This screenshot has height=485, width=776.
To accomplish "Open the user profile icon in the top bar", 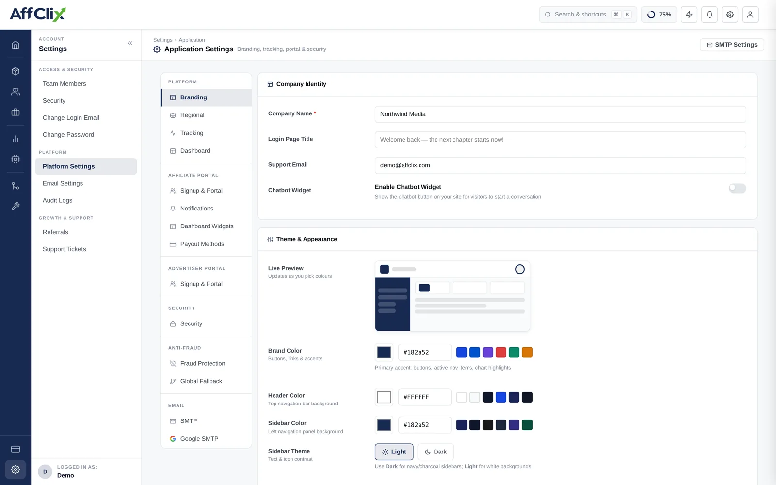I will pyautogui.click(x=750, y=15).
